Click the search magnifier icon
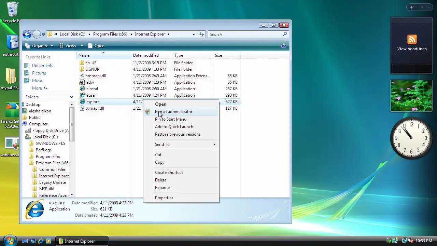 coord(285,34)
